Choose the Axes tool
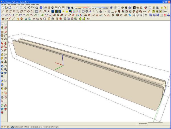 click(x=2, y=62)
